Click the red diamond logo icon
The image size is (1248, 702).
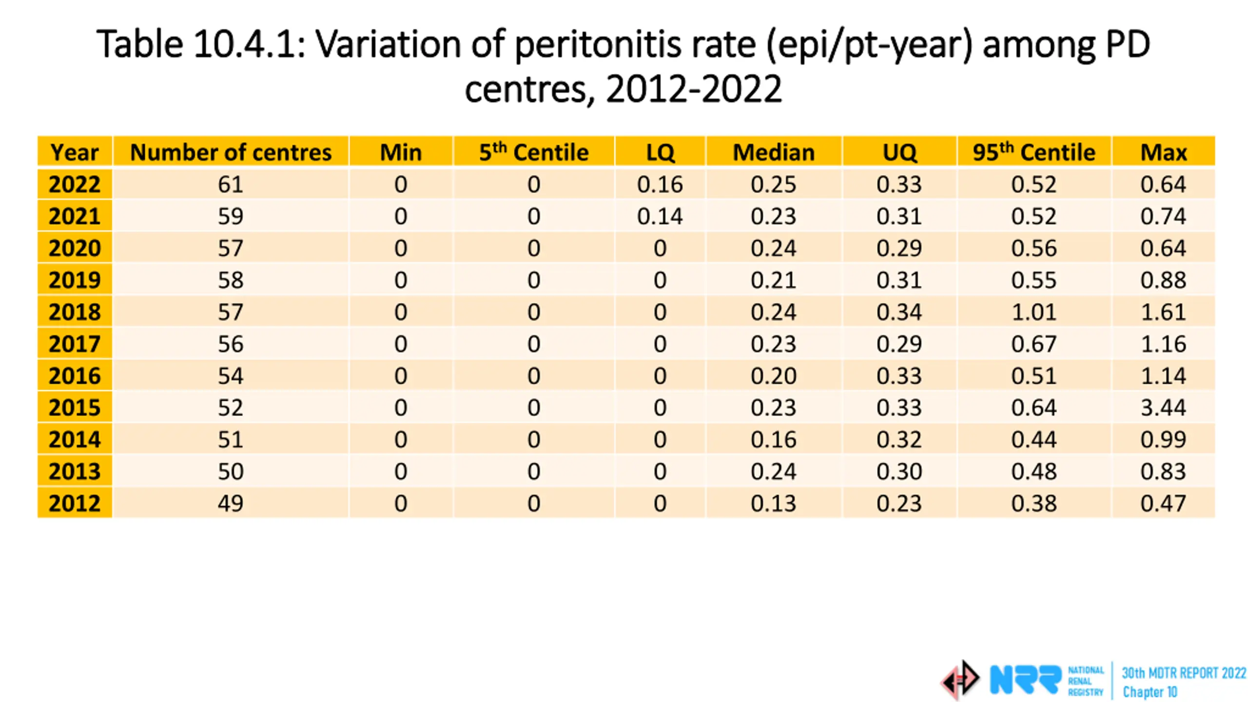(960, 679)
